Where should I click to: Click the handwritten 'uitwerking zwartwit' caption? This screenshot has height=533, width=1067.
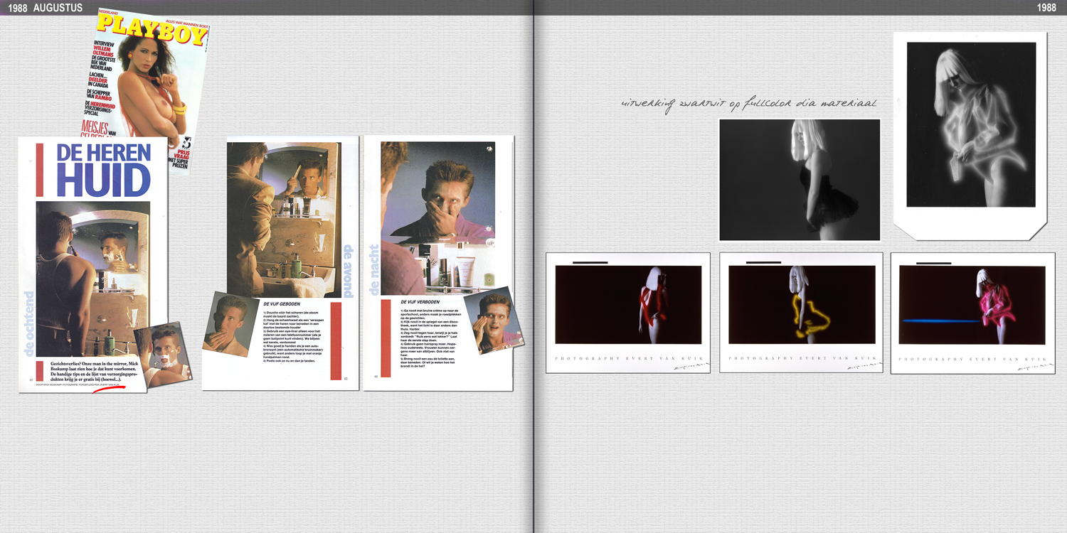point(749,104)
